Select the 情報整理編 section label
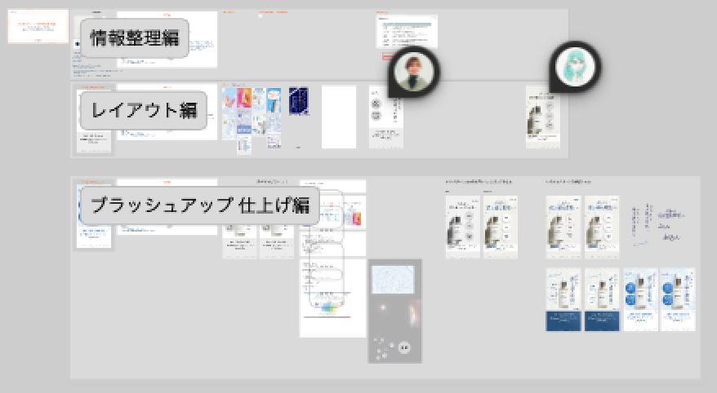 pos(135,38)
